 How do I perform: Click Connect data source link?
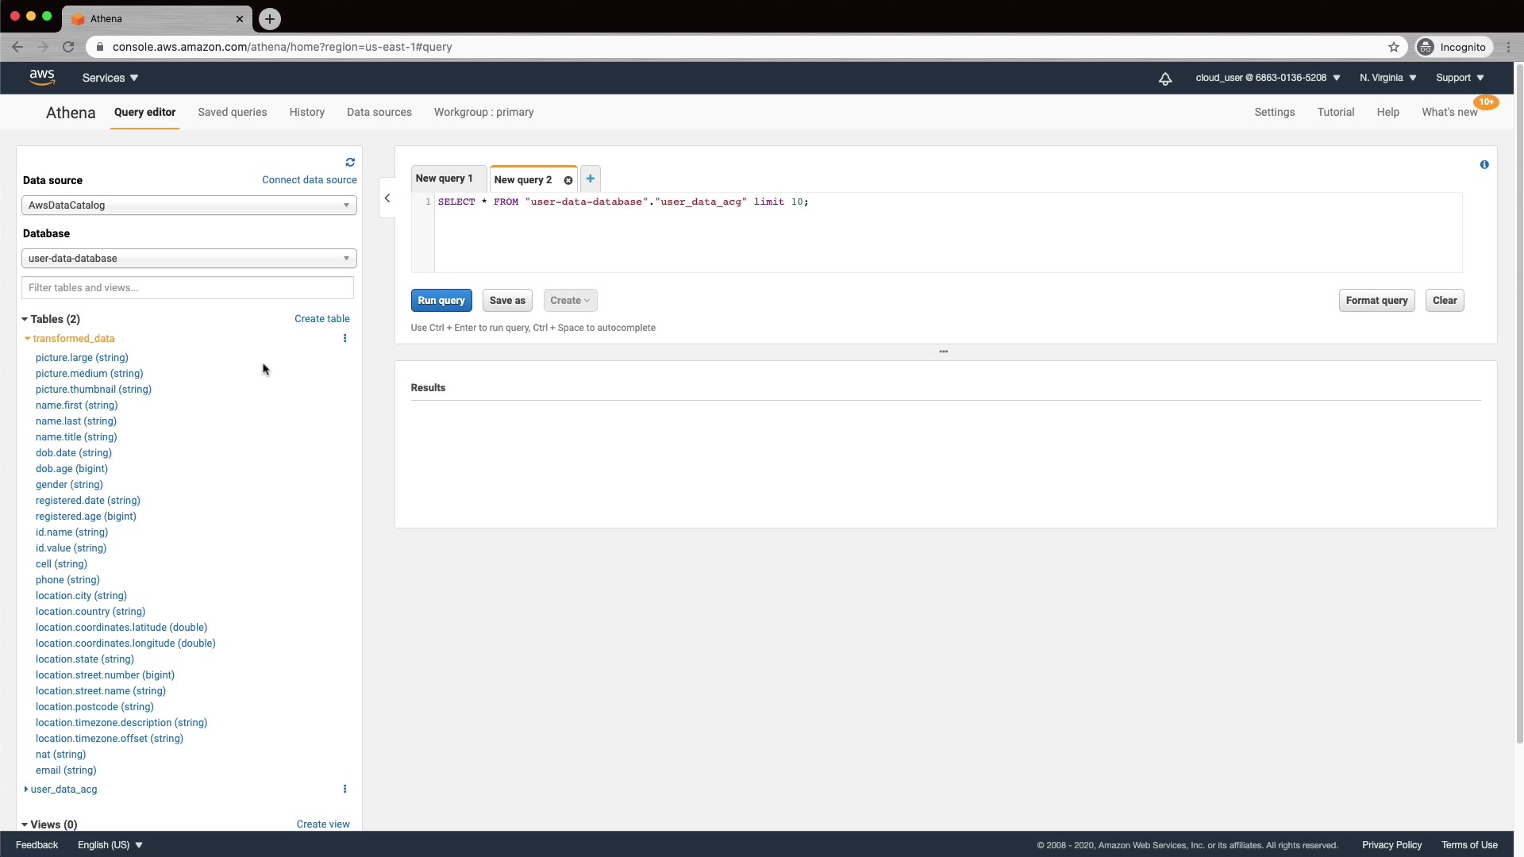pos(309,180)
